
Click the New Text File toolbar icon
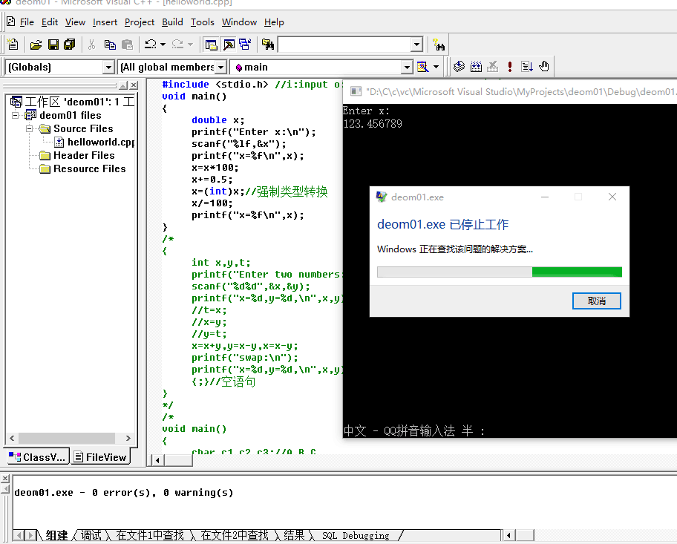[x=13, y=45]
